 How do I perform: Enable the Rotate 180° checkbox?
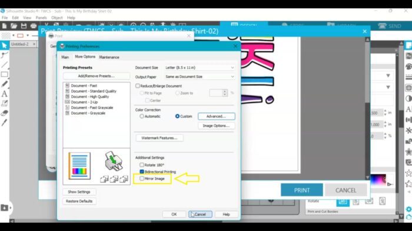pos(142,165)
